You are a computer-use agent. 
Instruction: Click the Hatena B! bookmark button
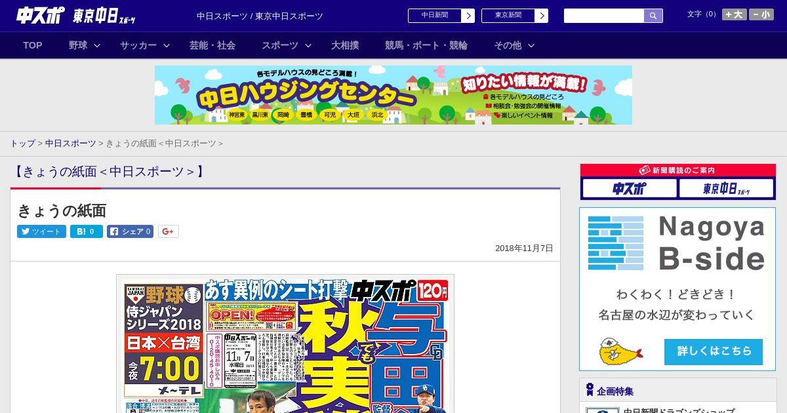pos(87,231)
